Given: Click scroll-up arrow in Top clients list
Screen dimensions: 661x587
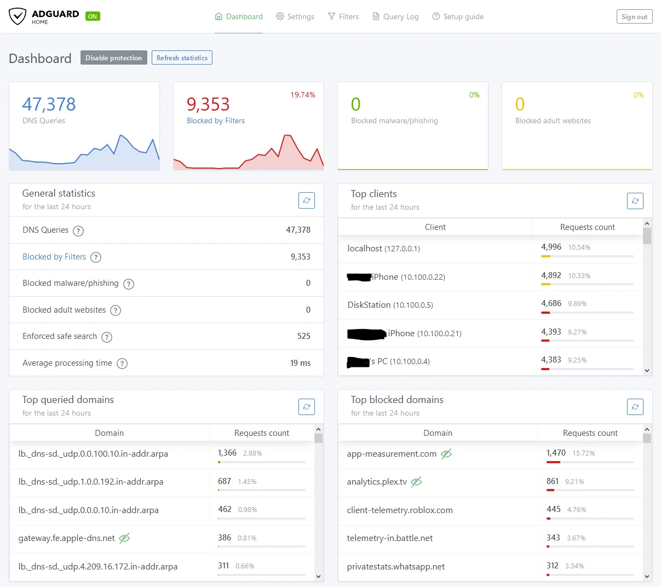Looking at the screenshot, I should click(647, 223).
